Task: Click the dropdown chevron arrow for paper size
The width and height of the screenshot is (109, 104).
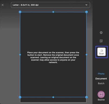Action: tap(86, 5)
